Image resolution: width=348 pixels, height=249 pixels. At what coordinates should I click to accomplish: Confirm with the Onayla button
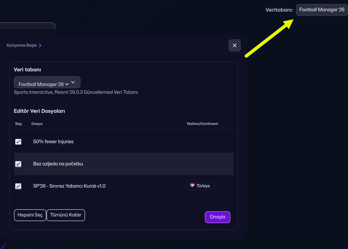[x=217, y=217]
